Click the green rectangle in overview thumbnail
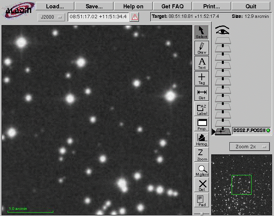274x216 pixels. coord(242,185)
